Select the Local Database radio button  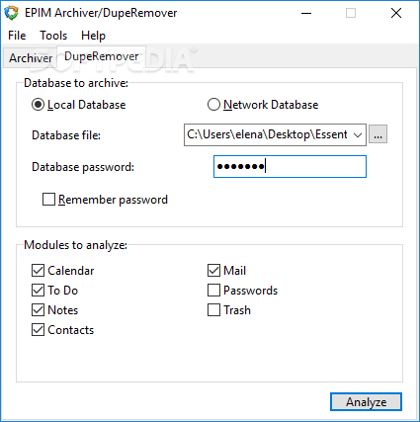(38, 105)
